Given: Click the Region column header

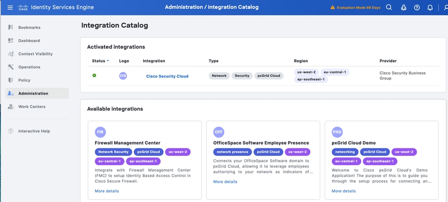Looking at the screenshot, I should [x=301, y=61].
